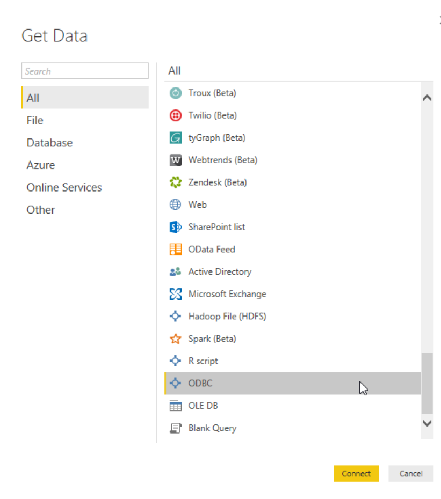This screenshot has height=499, width=441.
Task: Select the Web connector globe icon
Action: pos(176,204)
